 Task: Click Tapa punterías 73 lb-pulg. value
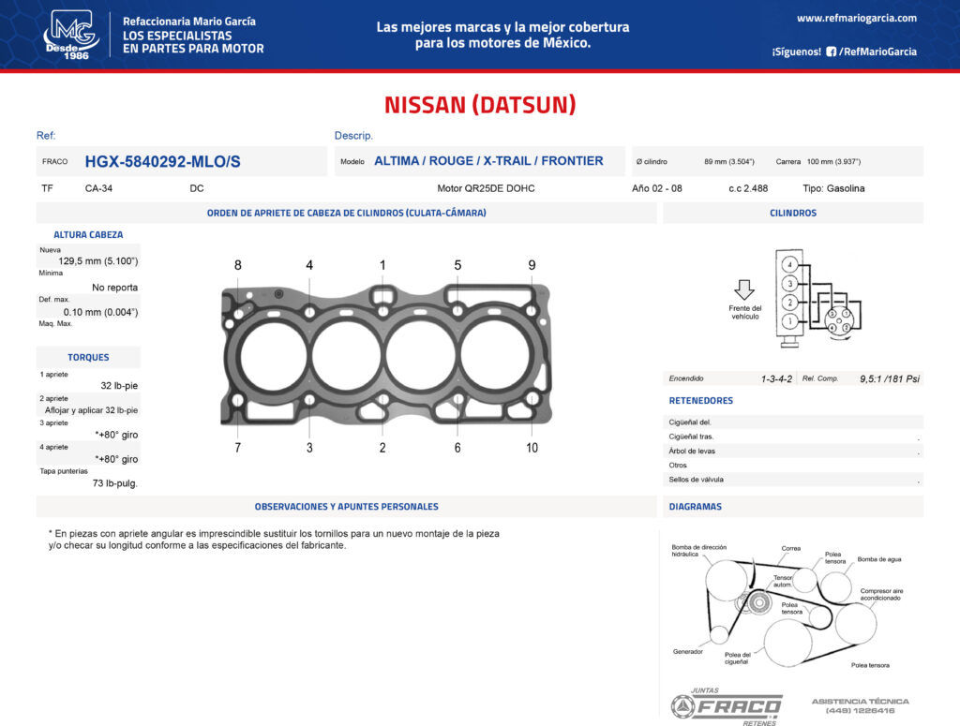[x=115, y=483]
